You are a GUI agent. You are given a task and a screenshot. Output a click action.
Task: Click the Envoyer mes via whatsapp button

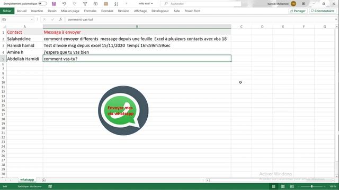point(123,110)
